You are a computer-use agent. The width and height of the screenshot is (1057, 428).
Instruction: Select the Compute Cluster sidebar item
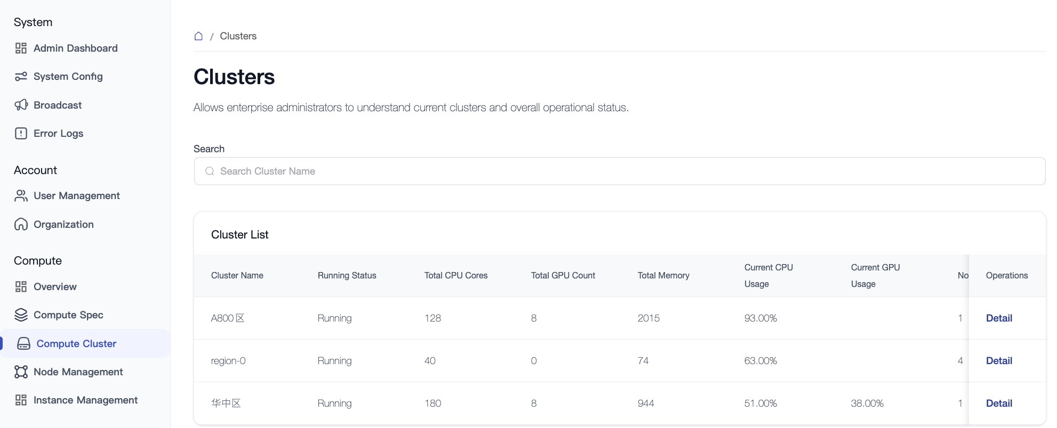pyautogui.click(x=76, y=344)
